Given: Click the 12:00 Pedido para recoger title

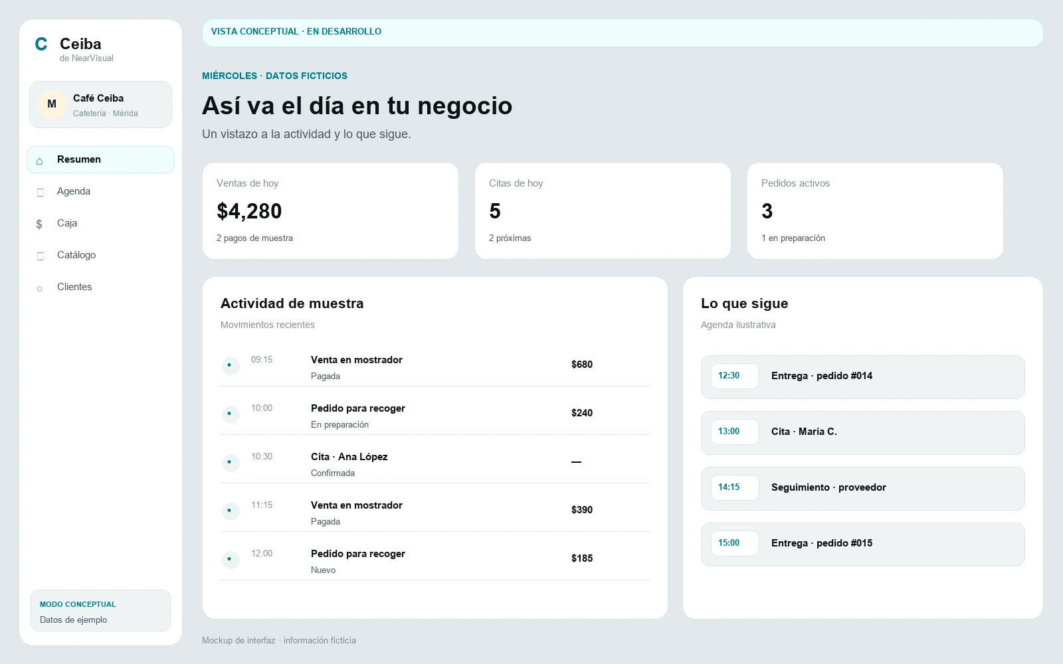Looking at the screenshot, I should 358,554.
